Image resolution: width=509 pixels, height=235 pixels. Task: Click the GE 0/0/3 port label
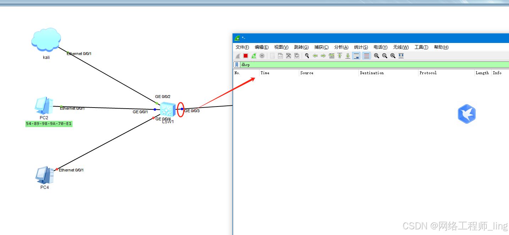pyautogui.click(x=192, y=111)
